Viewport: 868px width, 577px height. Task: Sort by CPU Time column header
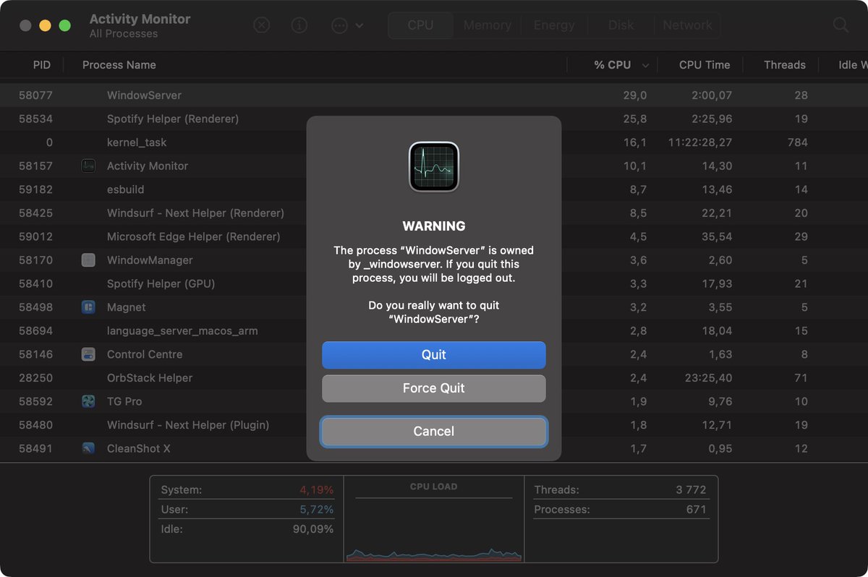pos(705,65)
